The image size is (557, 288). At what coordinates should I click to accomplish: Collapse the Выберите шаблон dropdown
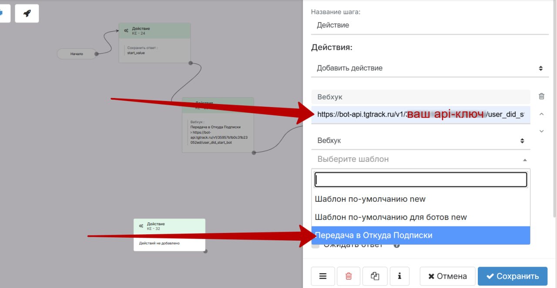pos(421,159)
